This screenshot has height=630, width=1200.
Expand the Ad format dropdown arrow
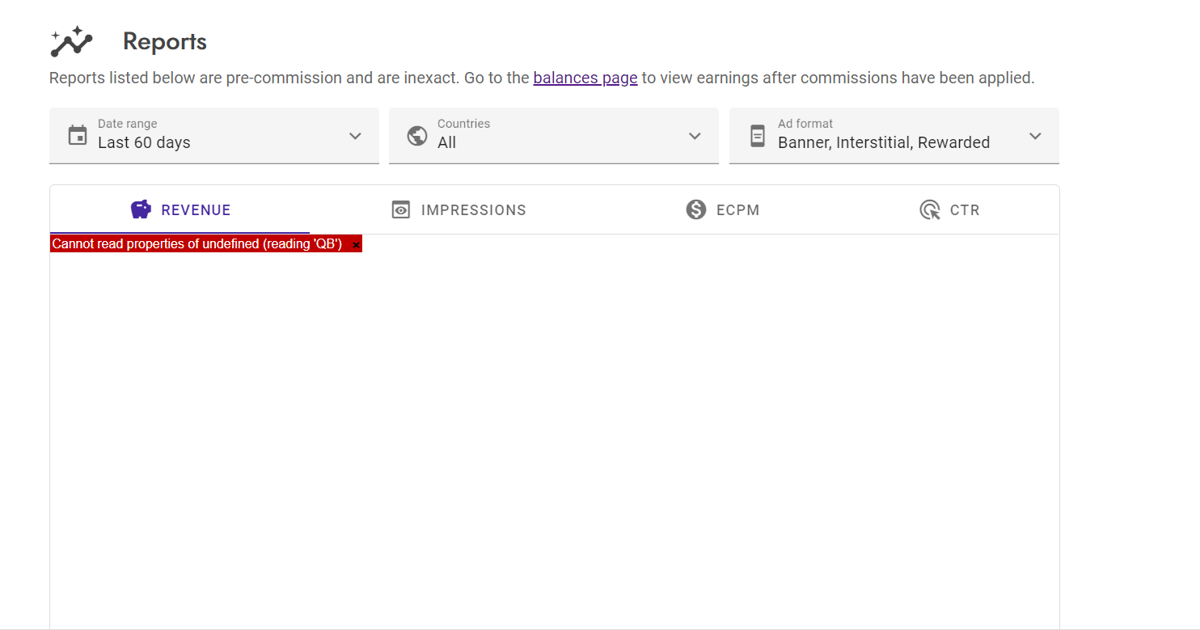[1035, 136]
